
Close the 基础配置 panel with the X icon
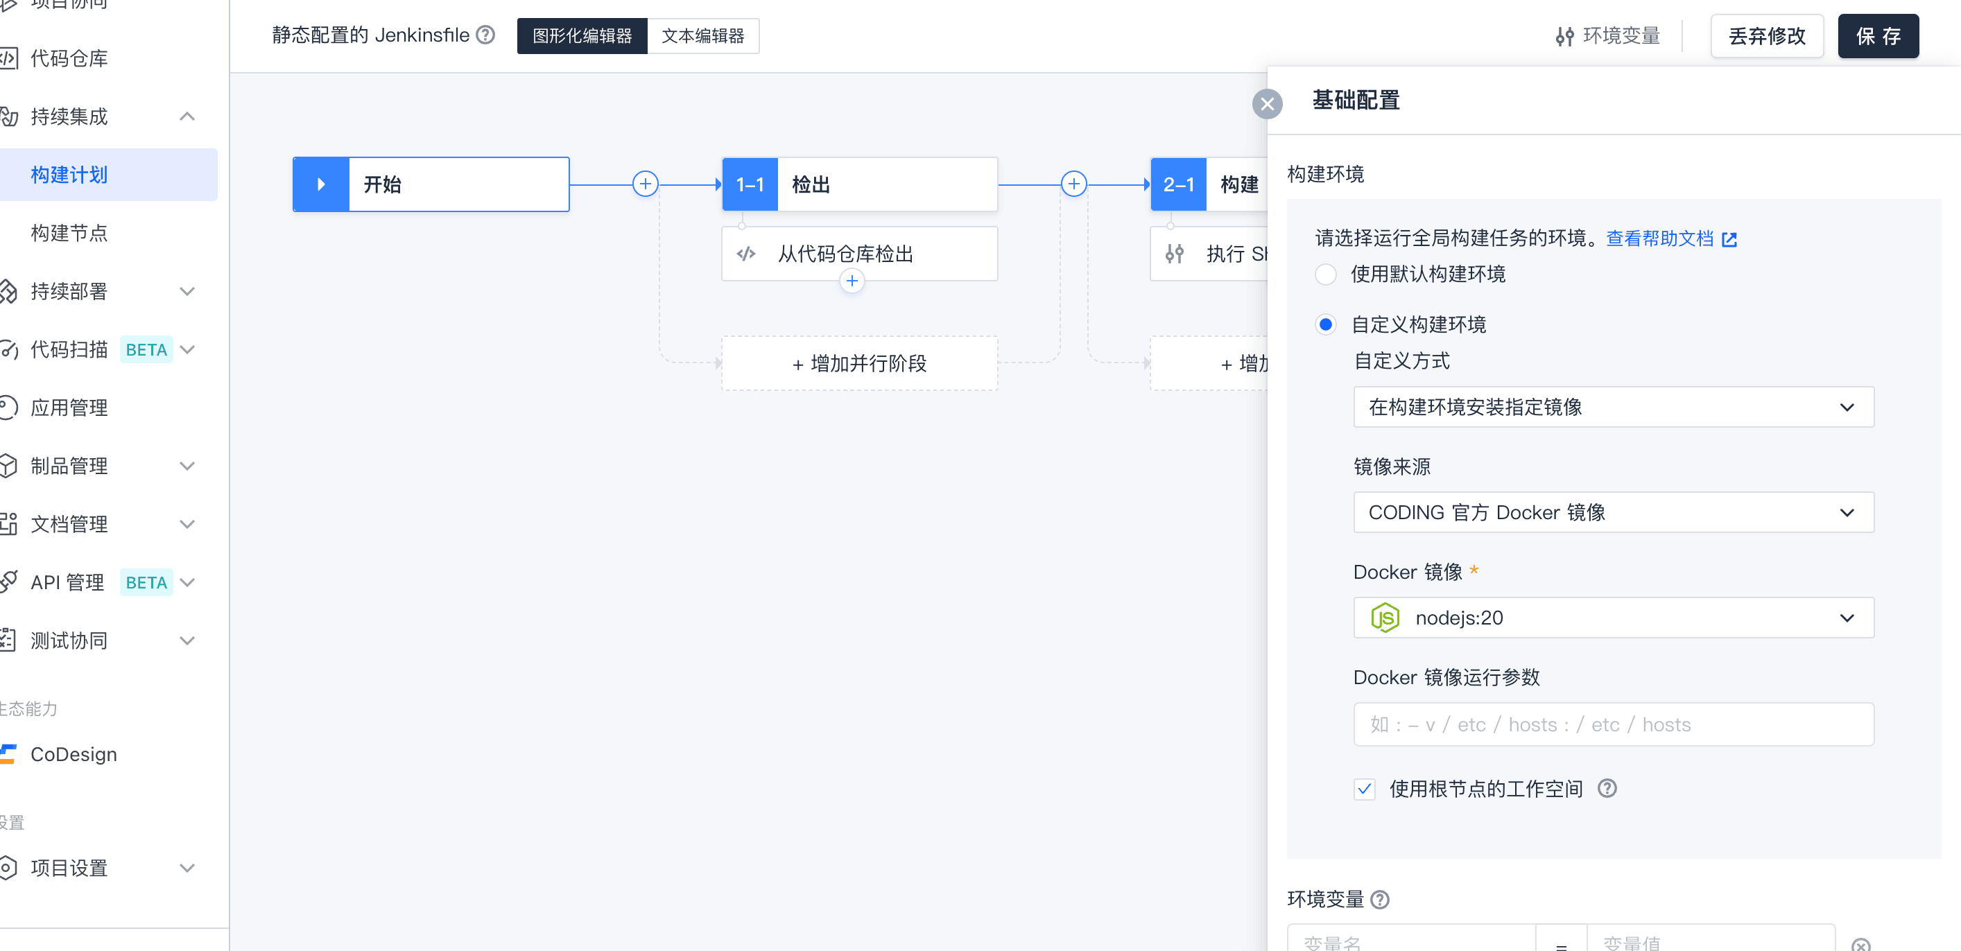(1267, 103)
